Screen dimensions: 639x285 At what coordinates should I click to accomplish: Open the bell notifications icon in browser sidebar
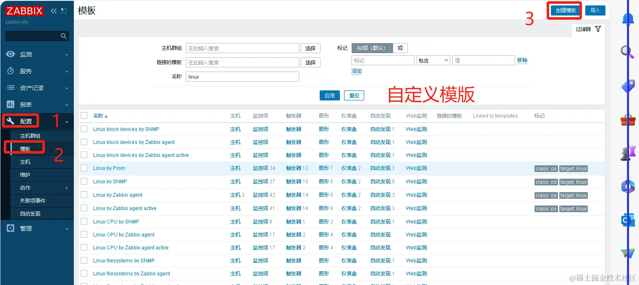point(628,19)
